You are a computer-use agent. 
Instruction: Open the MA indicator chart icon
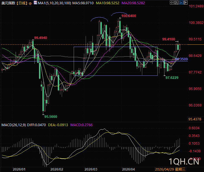tap(35, 3)
